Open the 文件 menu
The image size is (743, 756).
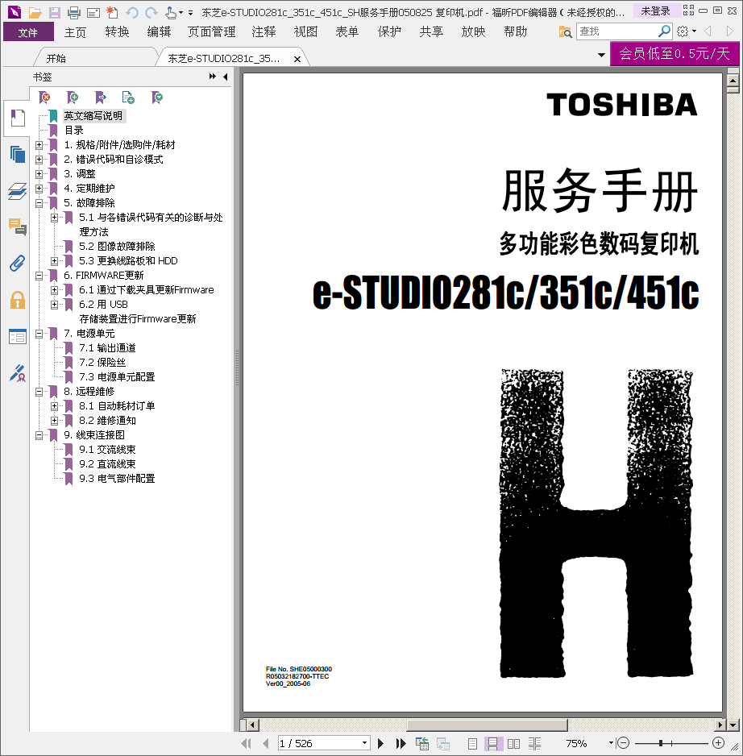click(x=28, y=31)
